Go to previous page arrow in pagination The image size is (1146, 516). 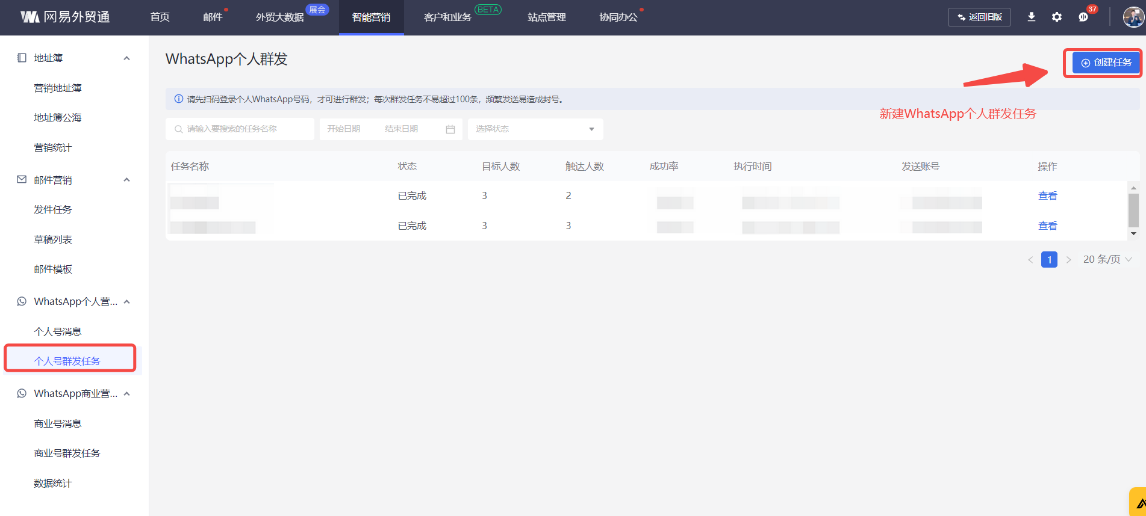coord(1030,260)
